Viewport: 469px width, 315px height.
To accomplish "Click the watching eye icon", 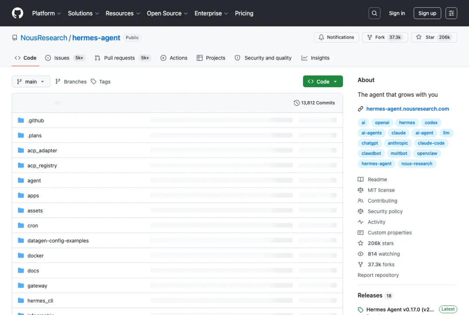I will point(360,254).
